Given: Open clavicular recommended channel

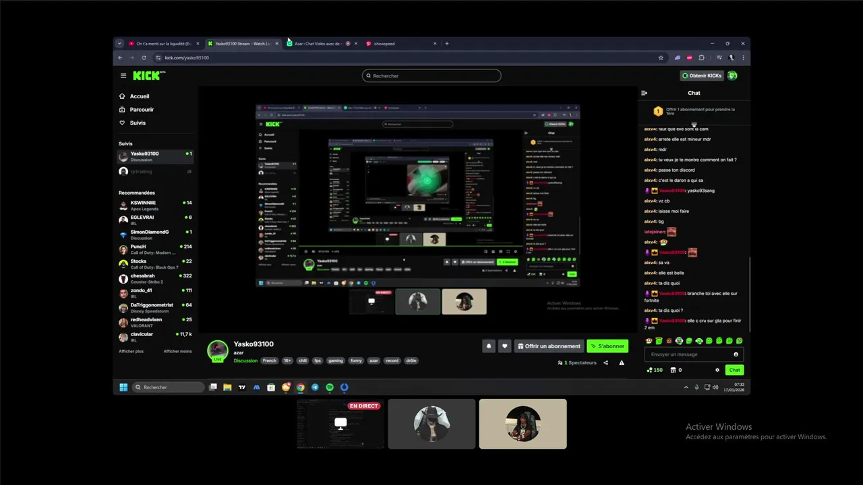Looking at the screenshot, I should (156, 337).
